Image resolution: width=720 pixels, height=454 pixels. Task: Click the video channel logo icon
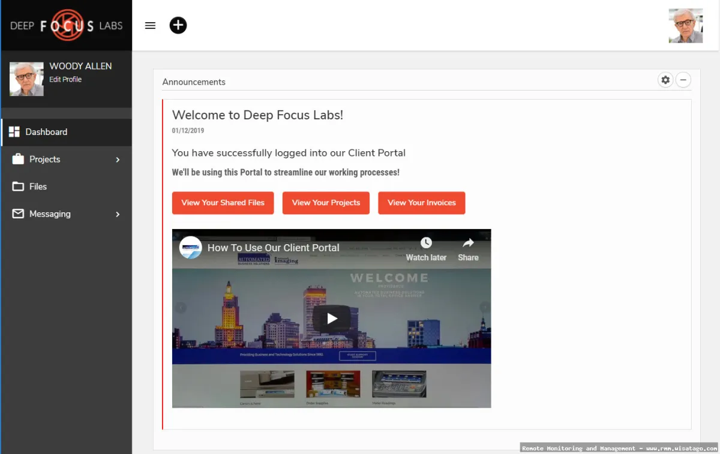(x=191, y=248)
